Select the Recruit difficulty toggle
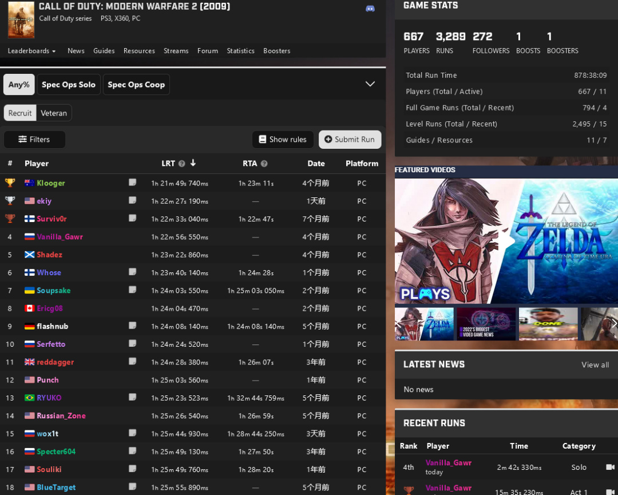618x495 pixels. (20, 113)
